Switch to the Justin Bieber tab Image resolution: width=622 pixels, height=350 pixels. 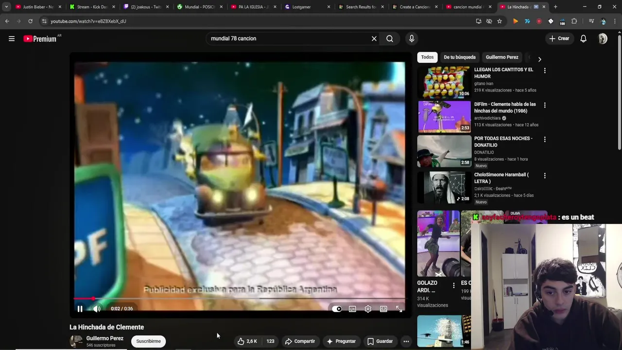point(37,7)
